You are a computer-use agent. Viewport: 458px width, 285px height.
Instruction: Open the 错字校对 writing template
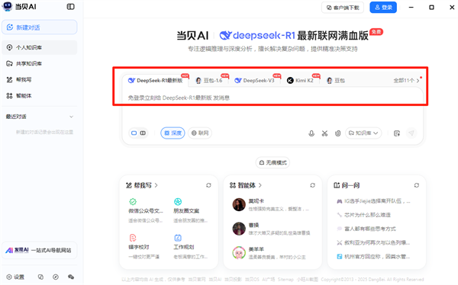(x=144, y=247)
